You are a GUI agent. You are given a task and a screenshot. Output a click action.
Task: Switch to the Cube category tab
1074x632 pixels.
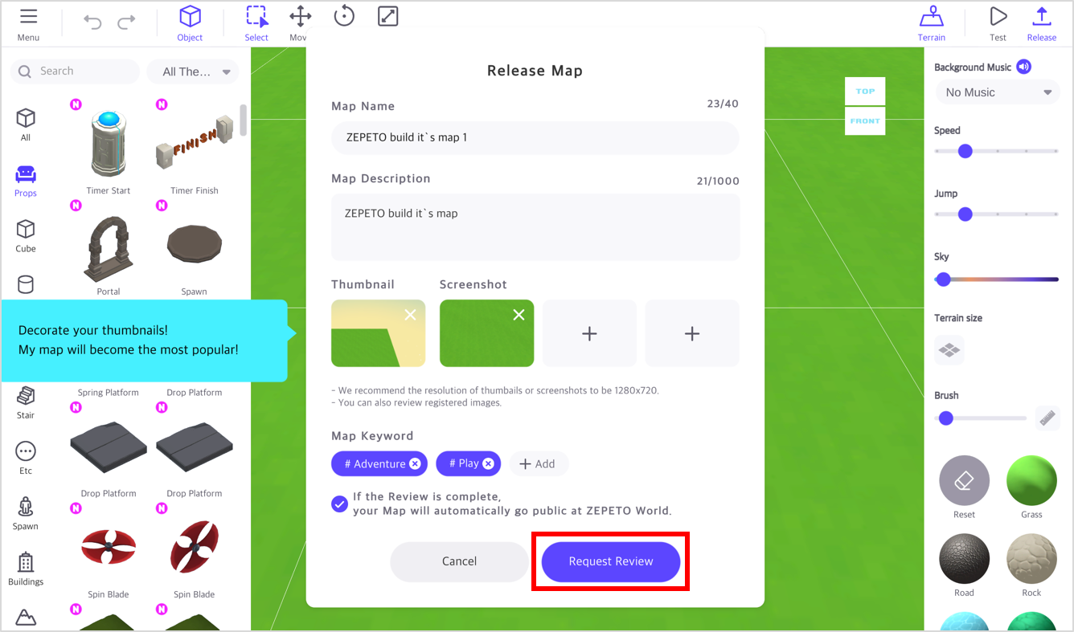pyautogui.click(x=26, y=236)
